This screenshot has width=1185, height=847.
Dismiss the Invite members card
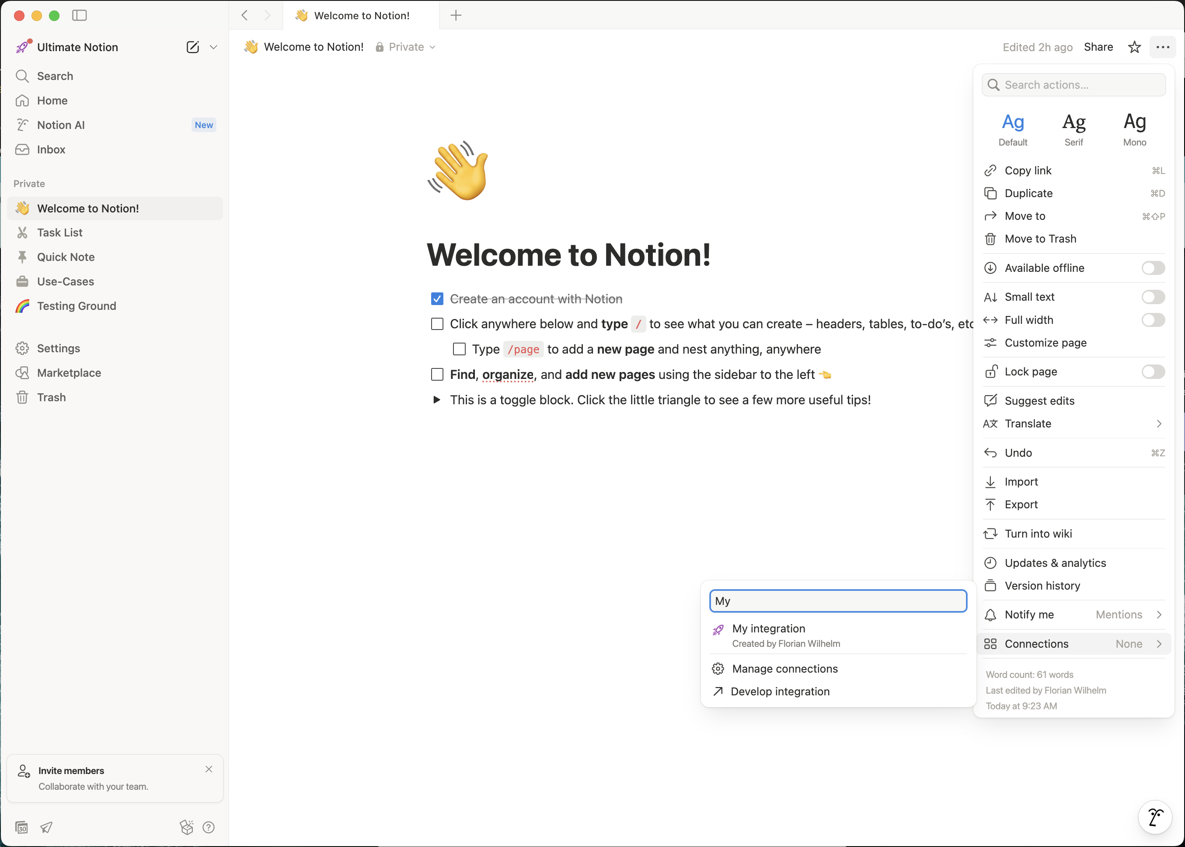(209, 769)
